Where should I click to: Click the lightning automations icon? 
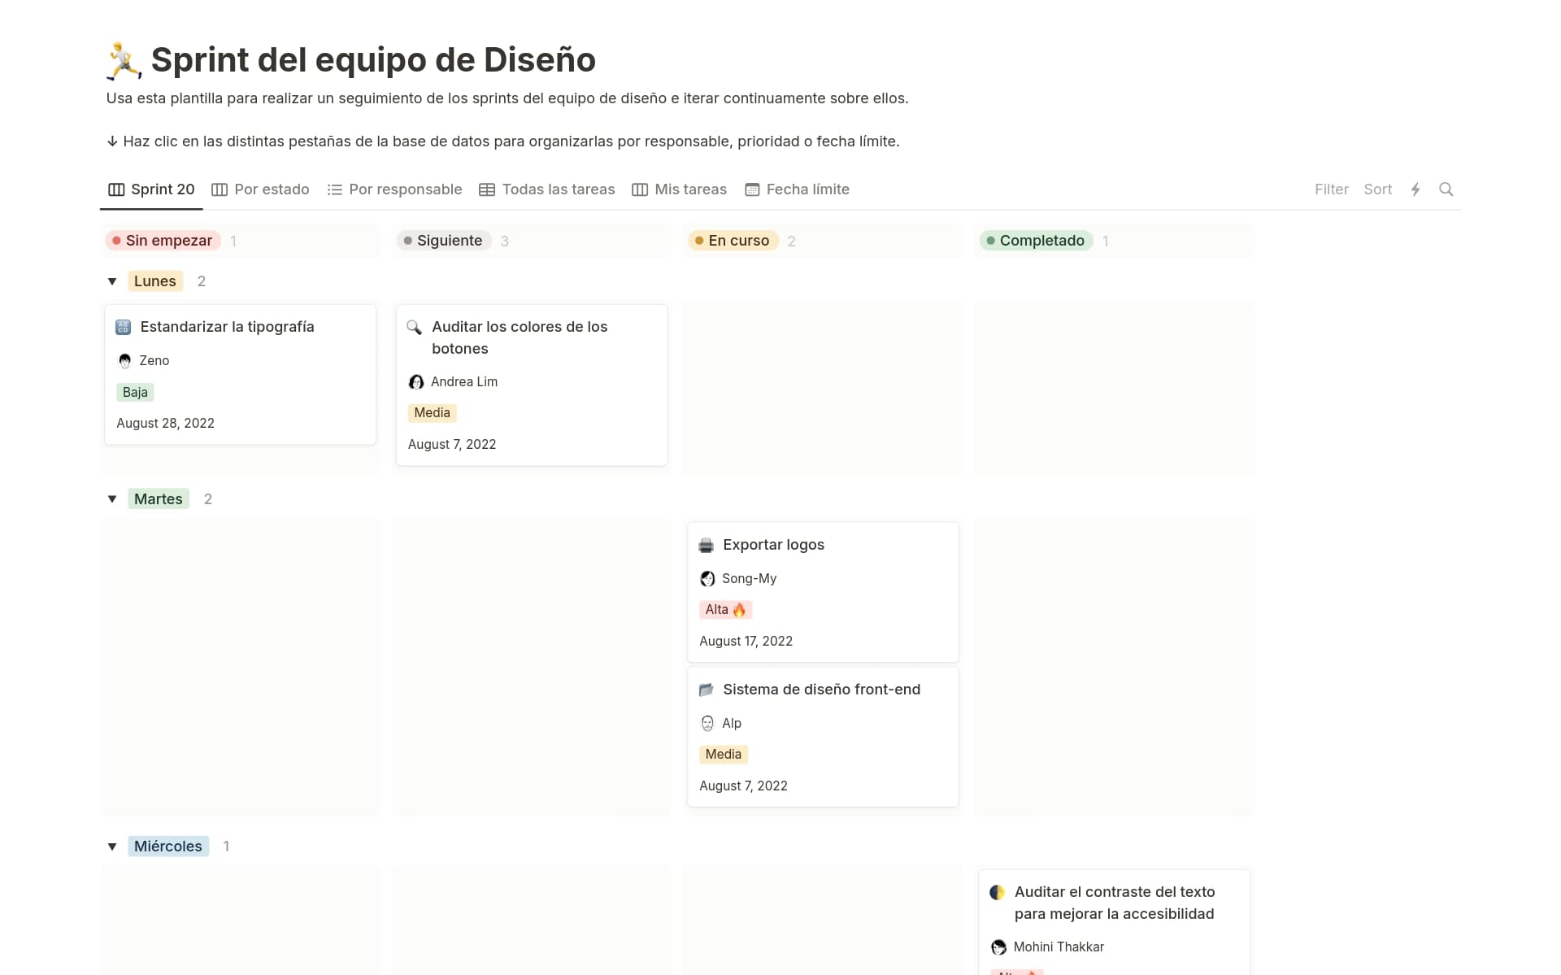tap(1415, 189)
